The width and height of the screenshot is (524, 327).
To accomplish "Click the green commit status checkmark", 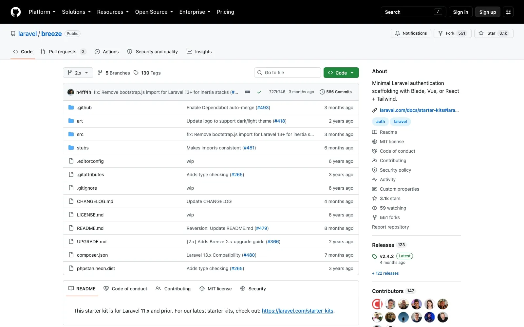I will (259, 92).
